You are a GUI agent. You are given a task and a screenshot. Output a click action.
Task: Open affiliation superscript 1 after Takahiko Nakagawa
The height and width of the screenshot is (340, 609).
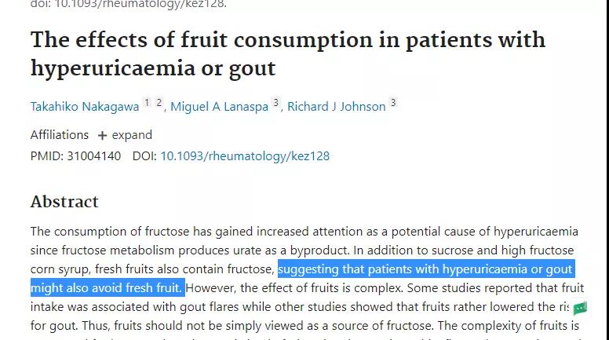147,103
